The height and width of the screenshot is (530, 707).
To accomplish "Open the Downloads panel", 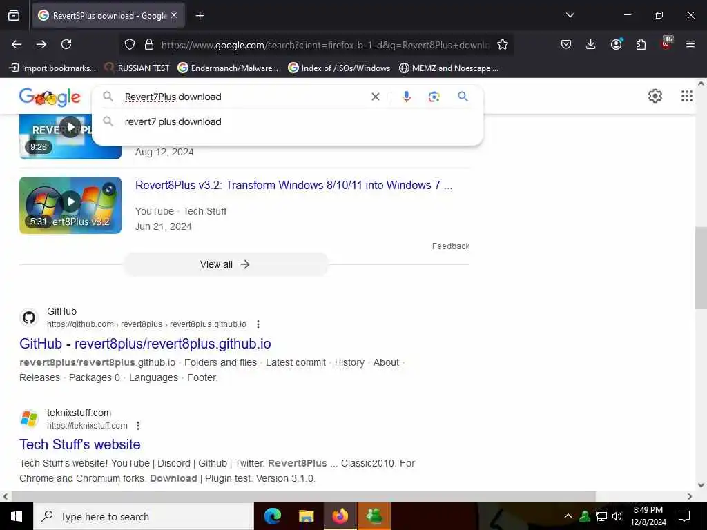I will 591,44.
